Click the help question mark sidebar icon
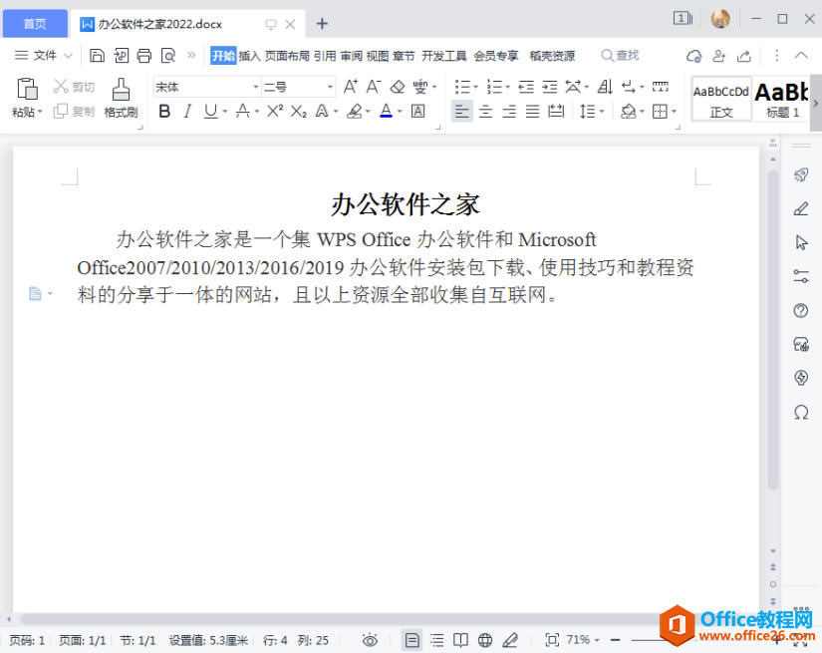Screen dimensions: 822x653 coord(801,310)
